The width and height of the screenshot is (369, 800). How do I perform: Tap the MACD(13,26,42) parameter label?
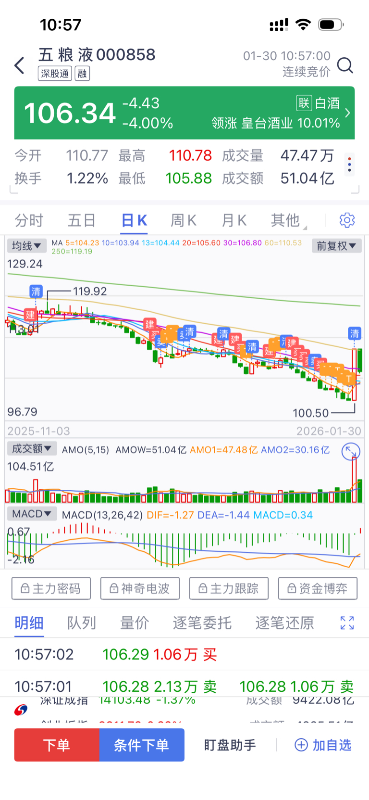pyautogui.click(x=102, y=515)
